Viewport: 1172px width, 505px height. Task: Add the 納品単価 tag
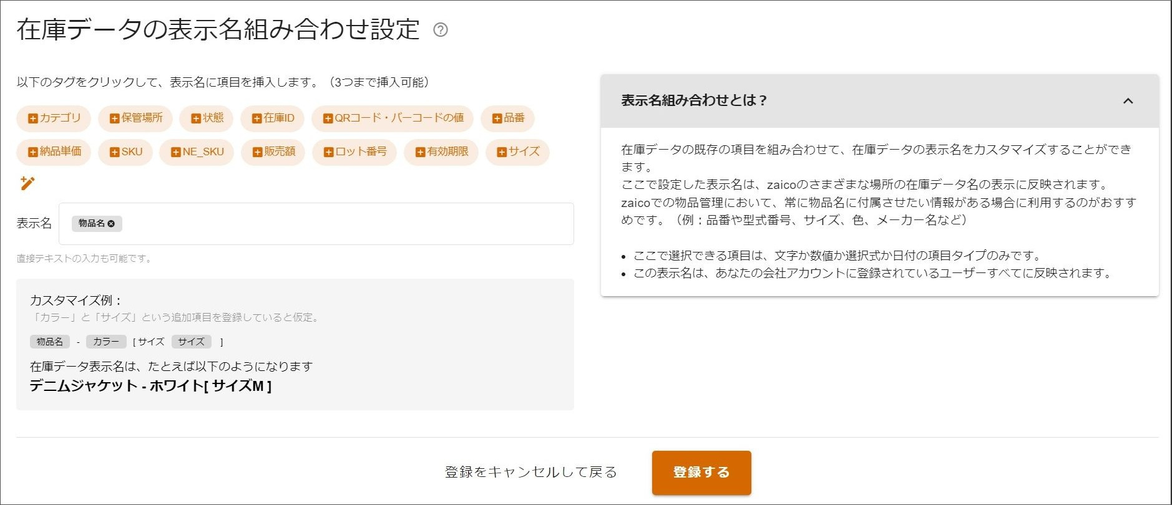pyautogui.click(x=54, y=151)
